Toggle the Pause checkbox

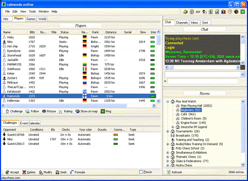(141, 172)
